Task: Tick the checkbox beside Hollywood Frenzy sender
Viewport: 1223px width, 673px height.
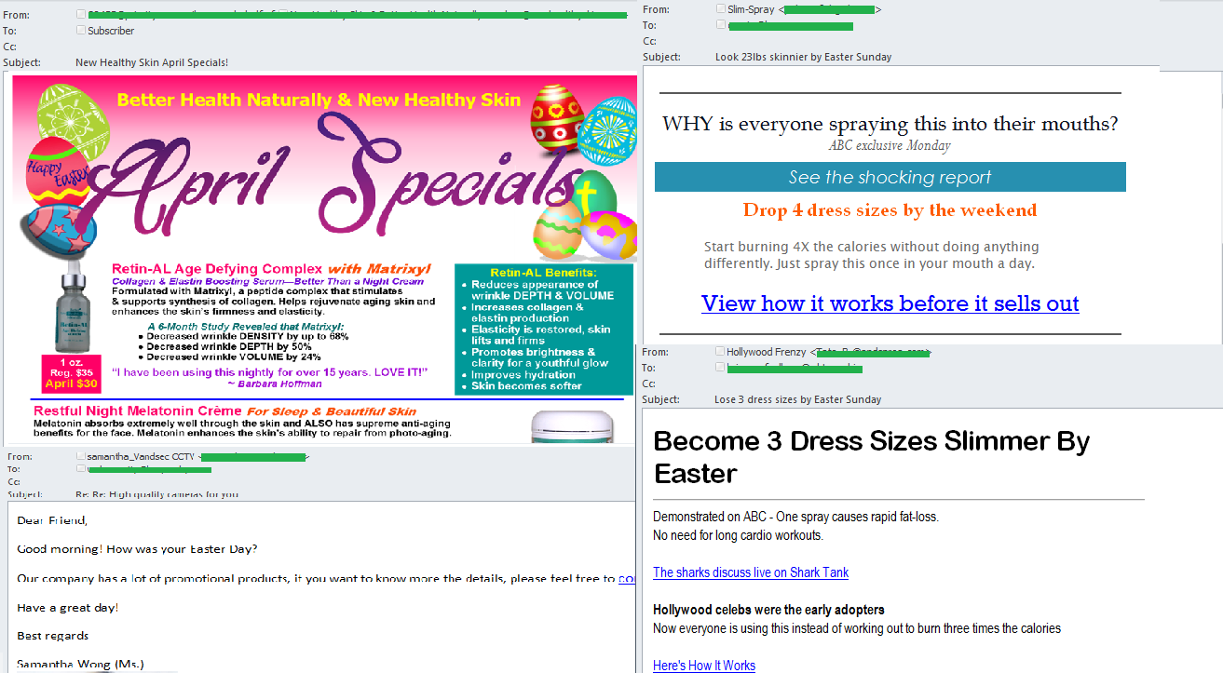Action: [720, 352]
